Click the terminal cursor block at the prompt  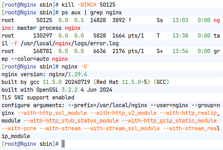click(63, 144)
